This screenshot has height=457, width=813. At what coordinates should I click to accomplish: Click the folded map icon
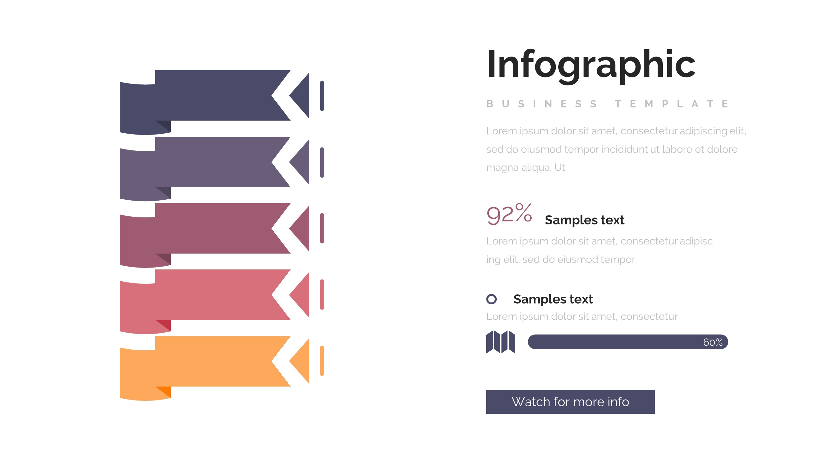(501, 342)
